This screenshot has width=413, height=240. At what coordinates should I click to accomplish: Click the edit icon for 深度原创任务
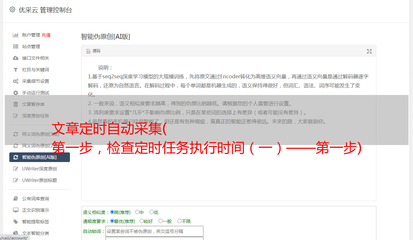pyautogui.click(x=15, y=116)
